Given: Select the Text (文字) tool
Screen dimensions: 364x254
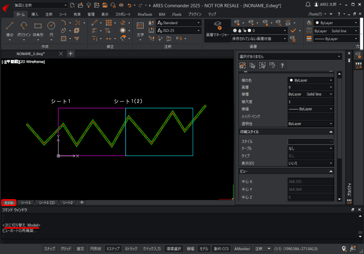Looking at the screenshot, I should point(140,29).
